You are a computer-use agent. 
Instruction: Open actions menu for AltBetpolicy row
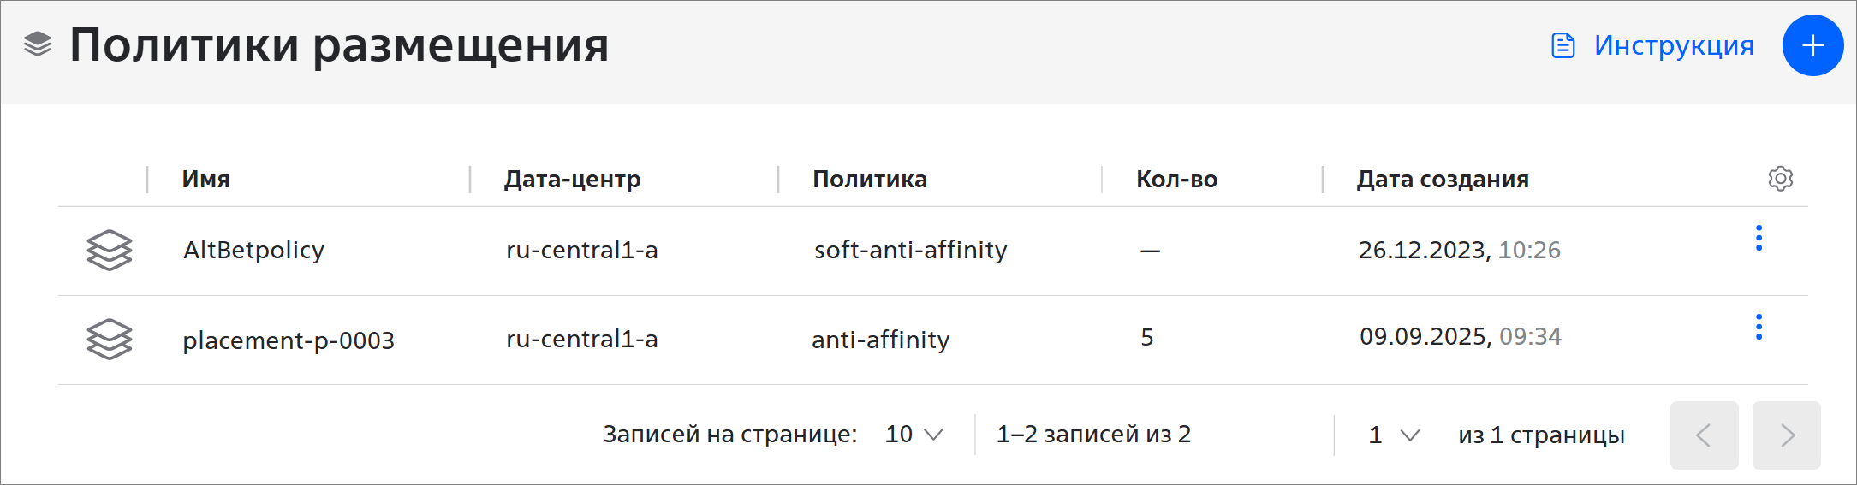point(1759,238)
